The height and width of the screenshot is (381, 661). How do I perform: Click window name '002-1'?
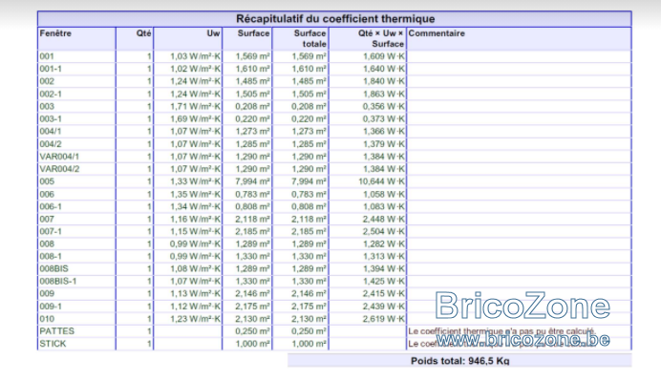(x=51, y=94)
